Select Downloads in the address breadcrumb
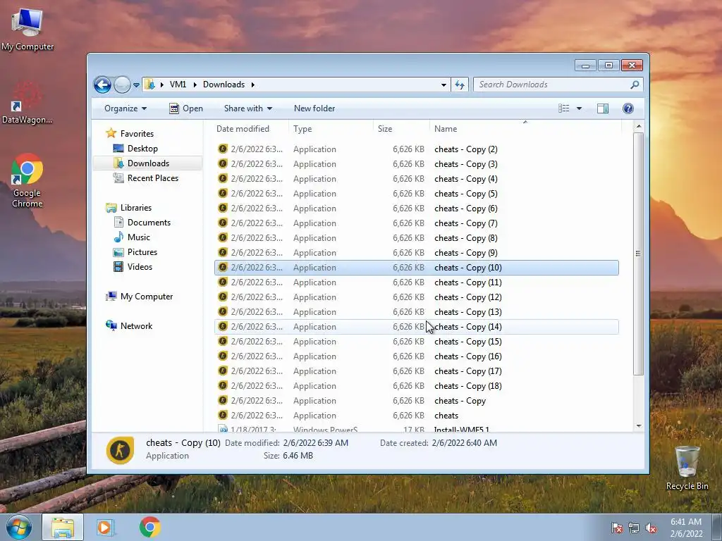722x541 pixels. pyautogui.click(x=224, y=85)
